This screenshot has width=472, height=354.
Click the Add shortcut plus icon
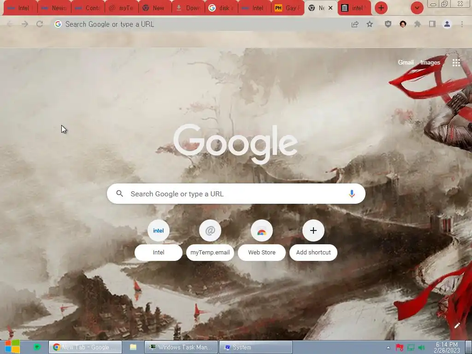click(x=313, y=230)
